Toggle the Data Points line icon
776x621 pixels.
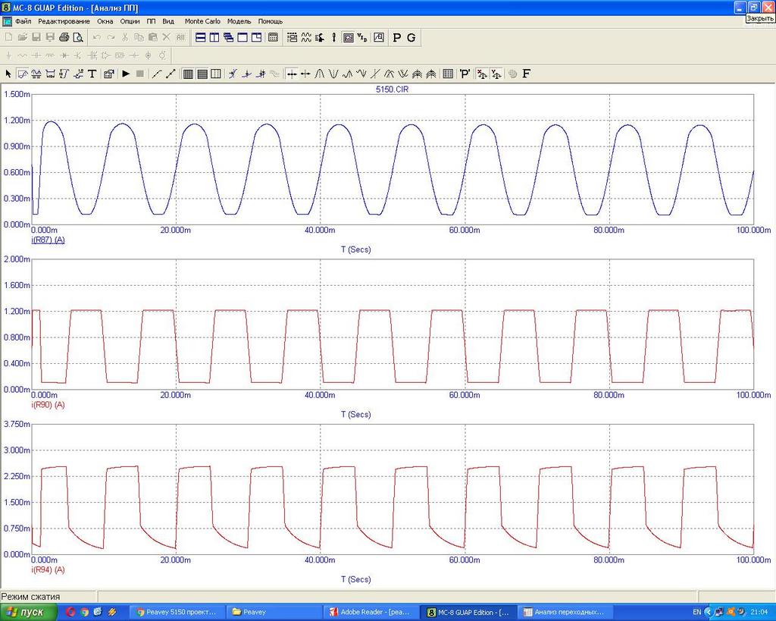157,74
